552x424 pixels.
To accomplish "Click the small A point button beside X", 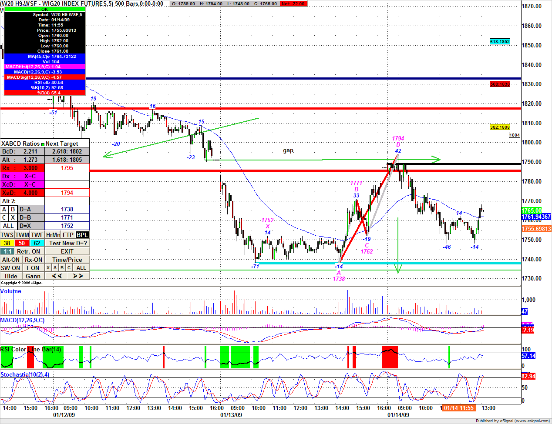I will pos(55,268).
